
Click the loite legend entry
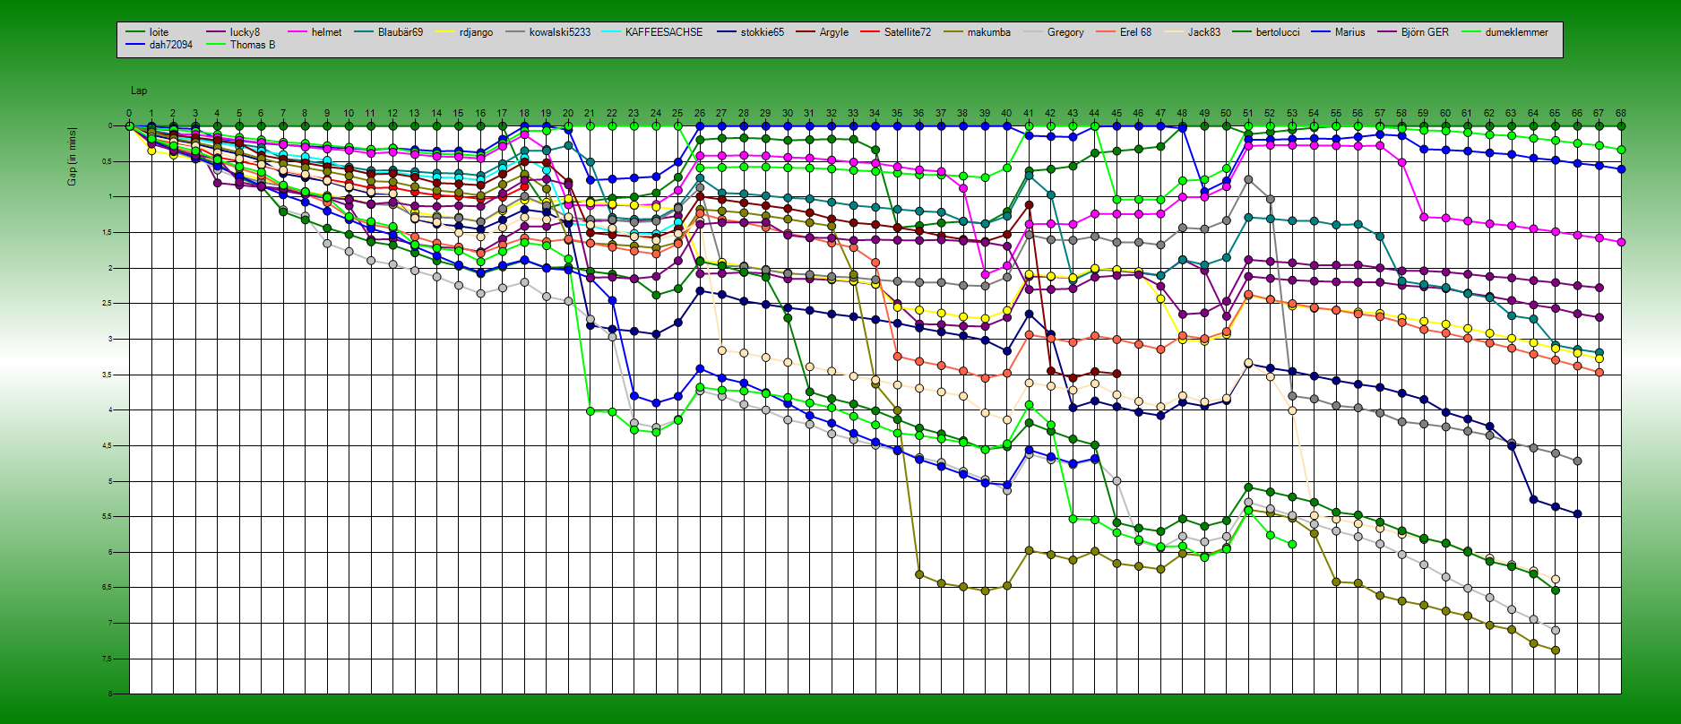[x=159, y=32]
